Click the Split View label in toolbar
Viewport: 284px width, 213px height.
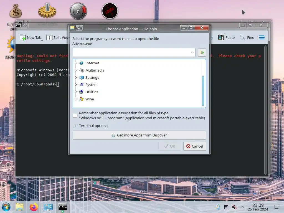(61, 37)
